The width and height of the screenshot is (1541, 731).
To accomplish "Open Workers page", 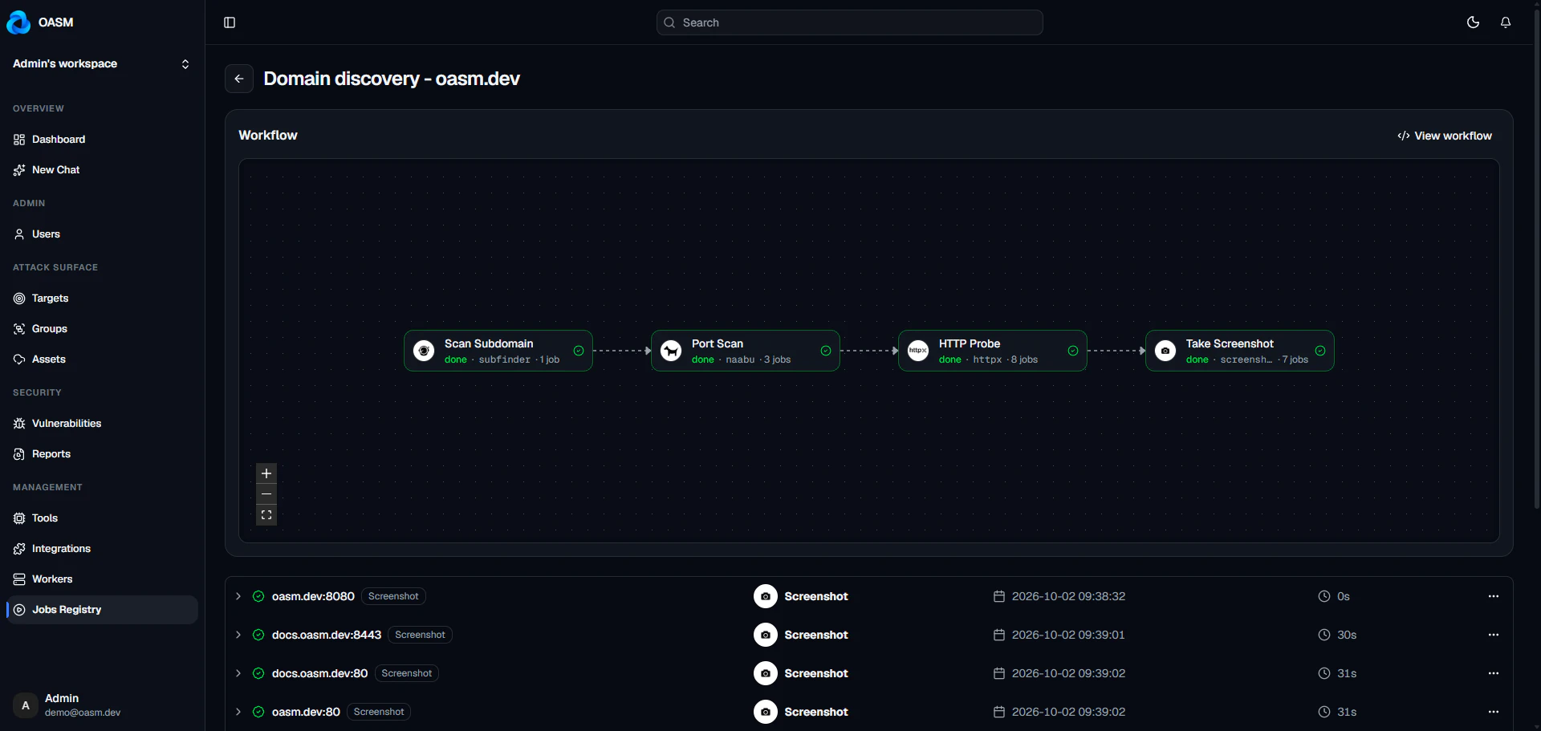I will 102,579.
